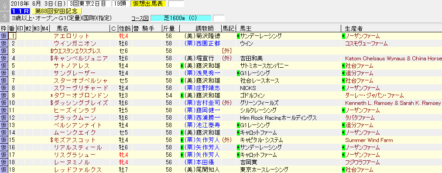This screenshot has width=442, height=173.
Task: Click the 性齢 column header
Action: click(x=125, y=28)
